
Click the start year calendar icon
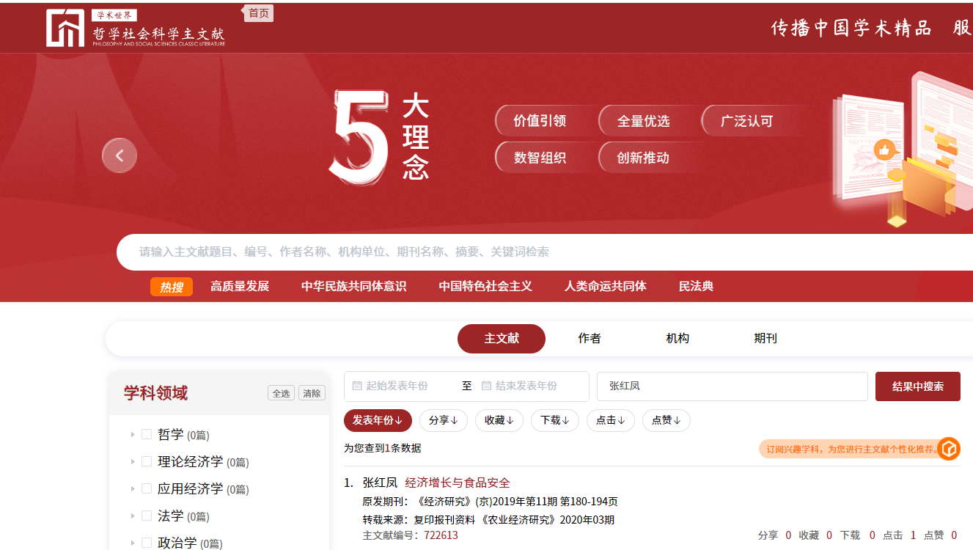[357, 386]
